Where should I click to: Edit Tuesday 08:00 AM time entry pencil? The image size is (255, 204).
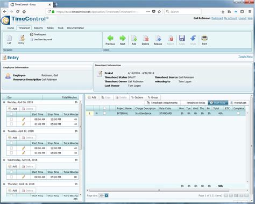click(24, 148)
